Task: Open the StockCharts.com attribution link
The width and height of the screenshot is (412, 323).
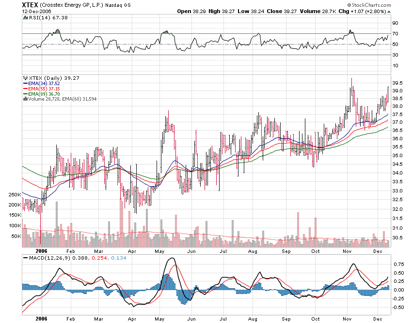Action: tap(371, 5)
